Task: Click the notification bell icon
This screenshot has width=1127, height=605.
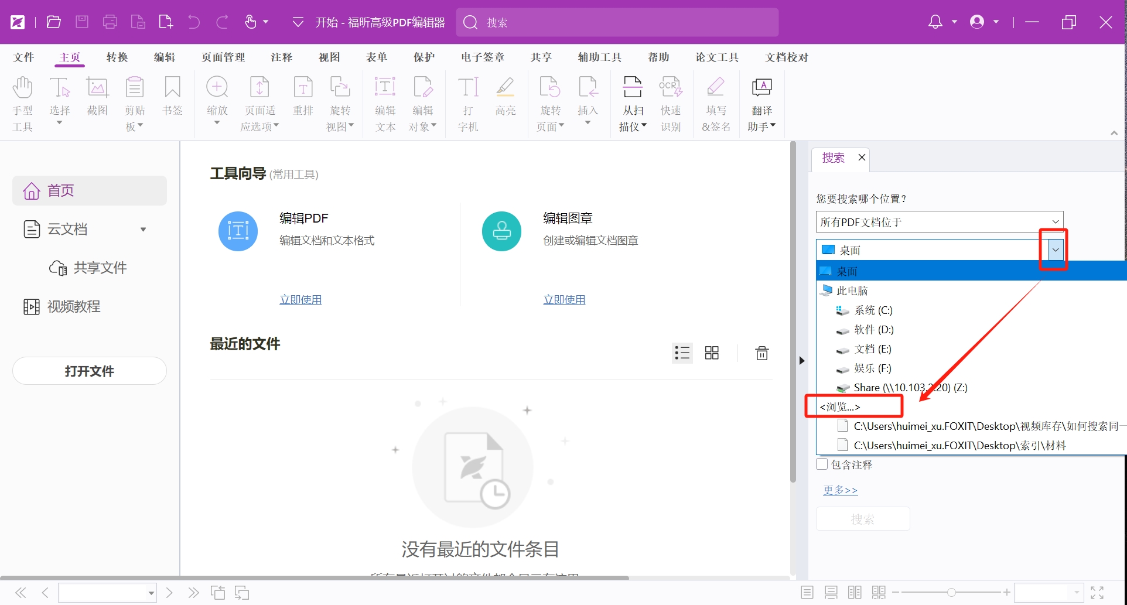Action: click(935, 22)
